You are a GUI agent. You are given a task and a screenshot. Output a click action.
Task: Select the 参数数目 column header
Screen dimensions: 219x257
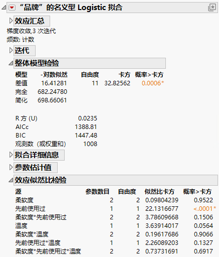pos(97,192)
